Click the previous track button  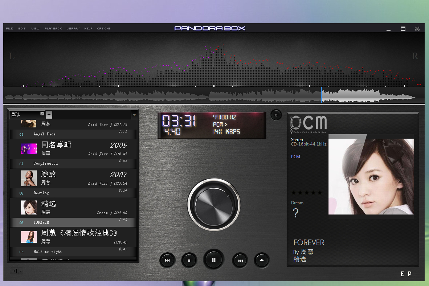pyautogui.click(x=167, y=260)
